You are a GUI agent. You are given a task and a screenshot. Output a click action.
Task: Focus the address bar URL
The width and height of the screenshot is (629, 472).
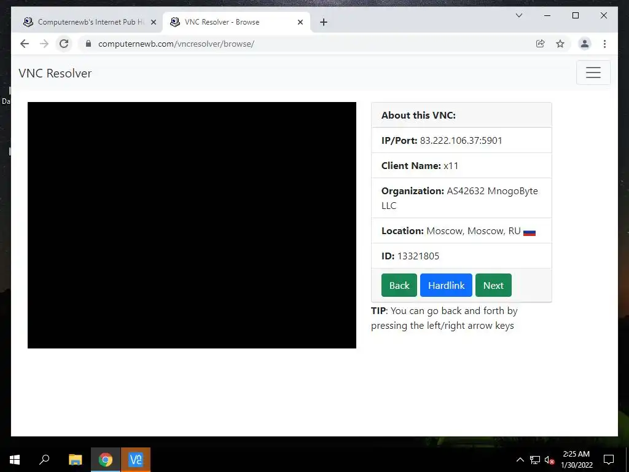(x=176, y=44)
